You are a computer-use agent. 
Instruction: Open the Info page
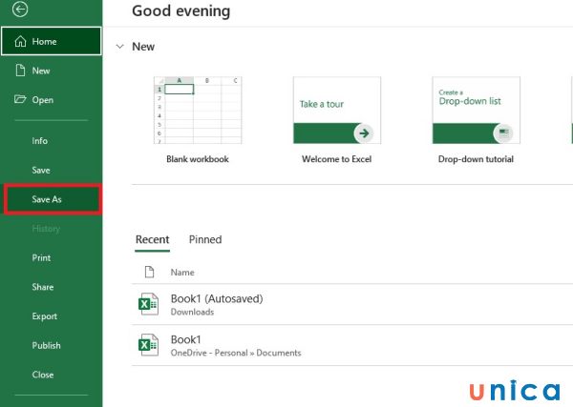pyautogui.click(x=52, y=141)
